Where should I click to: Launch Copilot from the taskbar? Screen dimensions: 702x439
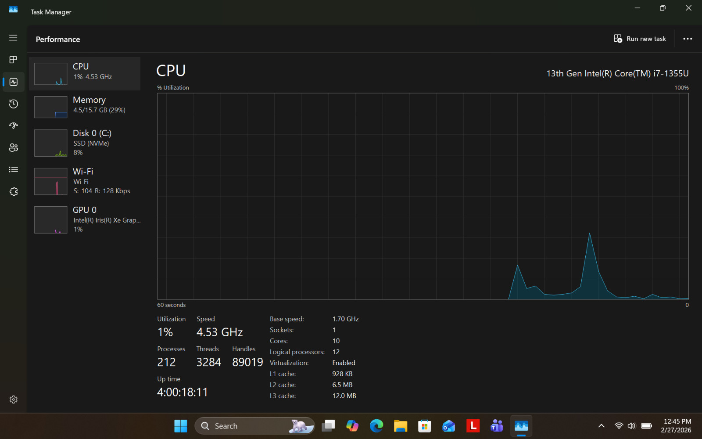[x=352, y=426]
